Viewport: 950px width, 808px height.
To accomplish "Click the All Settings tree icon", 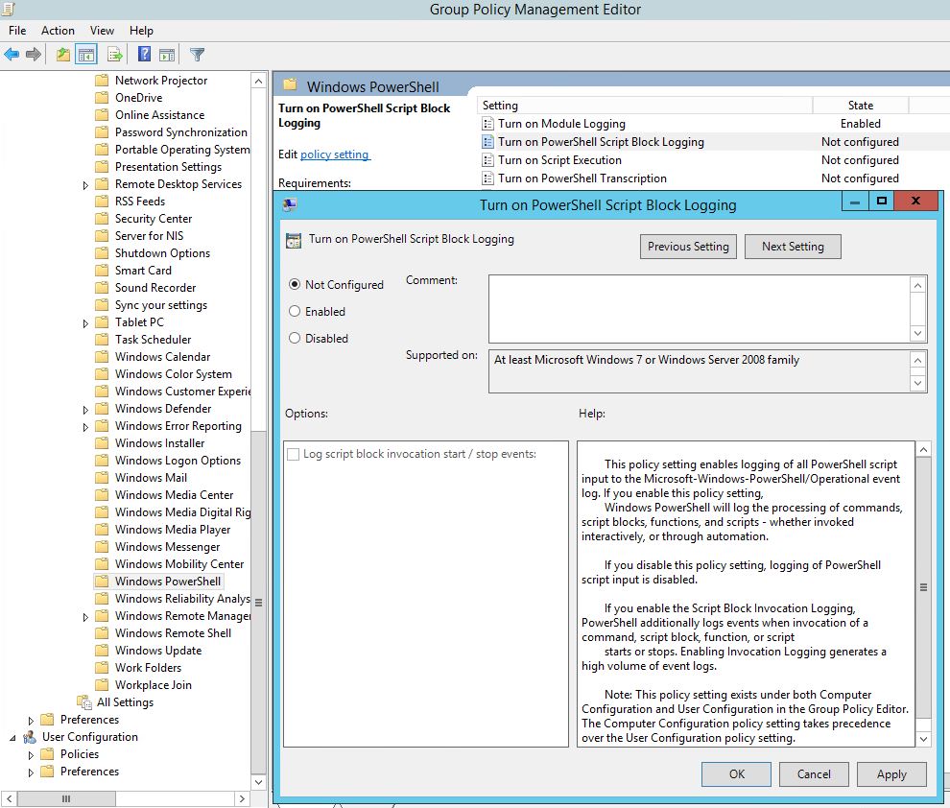I will click(84, 702).
